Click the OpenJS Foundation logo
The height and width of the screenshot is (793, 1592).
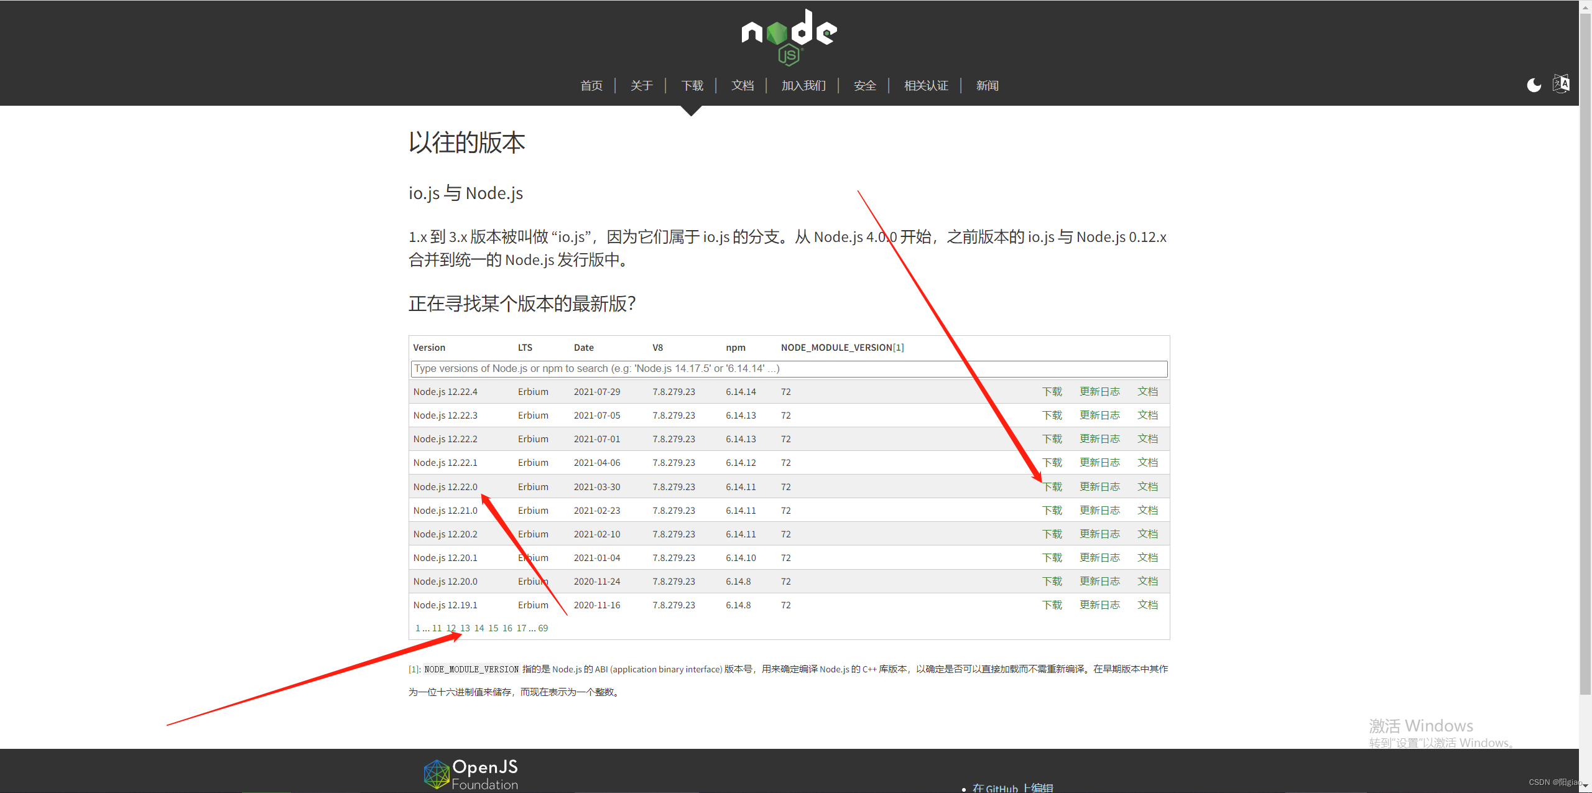[x=471, y=774]
